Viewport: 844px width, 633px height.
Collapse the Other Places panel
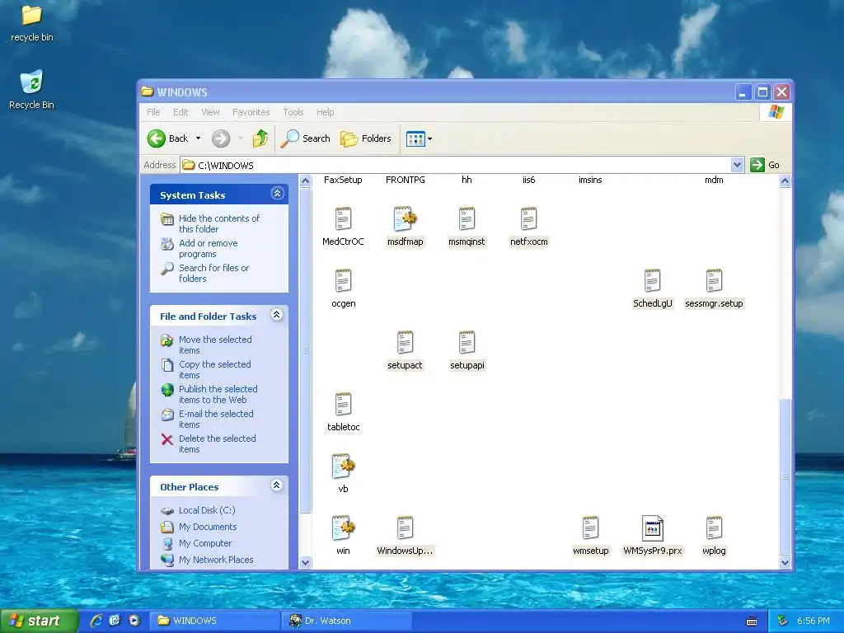(x=277, y=485)
